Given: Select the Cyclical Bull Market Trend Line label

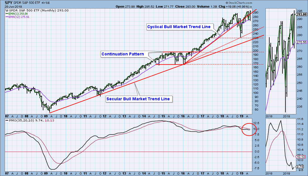Looking at the screenshot, I should pos(179,27).
